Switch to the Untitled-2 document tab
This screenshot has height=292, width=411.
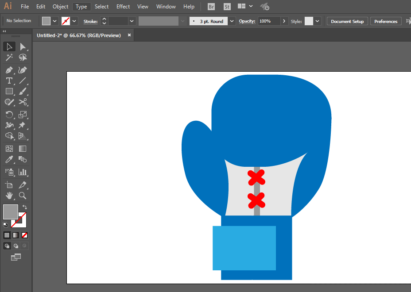[79, 35]
